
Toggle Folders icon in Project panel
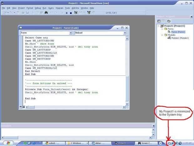pyautogui.click(x=169, y=21)
